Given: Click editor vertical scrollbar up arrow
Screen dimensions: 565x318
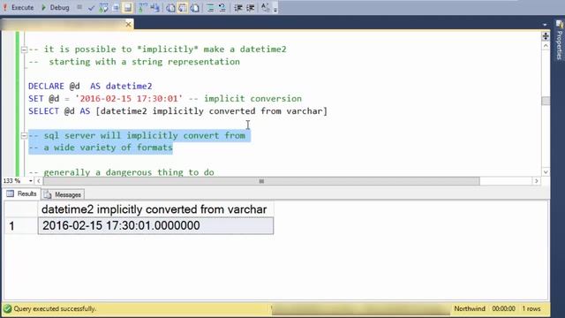Looking at the screenshot, I should click(x=546, y=46).
